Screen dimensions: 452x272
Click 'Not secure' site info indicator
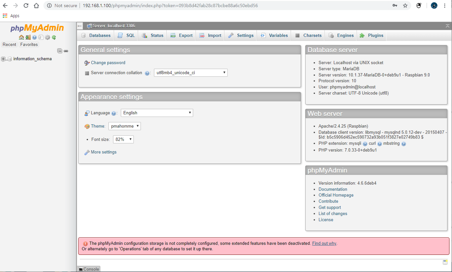point(62,6)
